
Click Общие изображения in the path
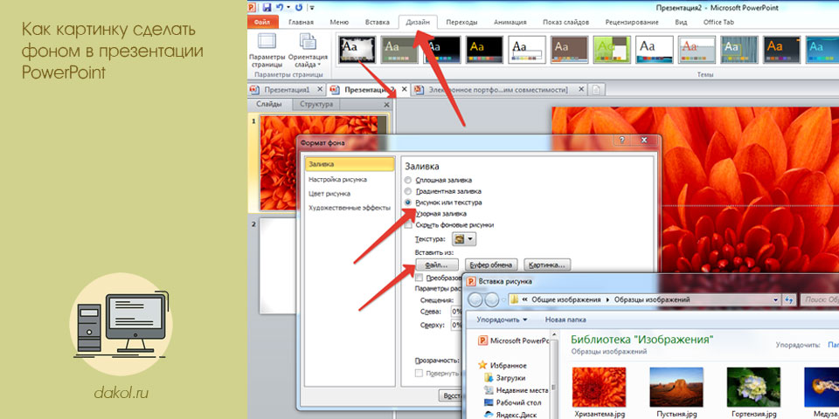click(x=565, y=299)
